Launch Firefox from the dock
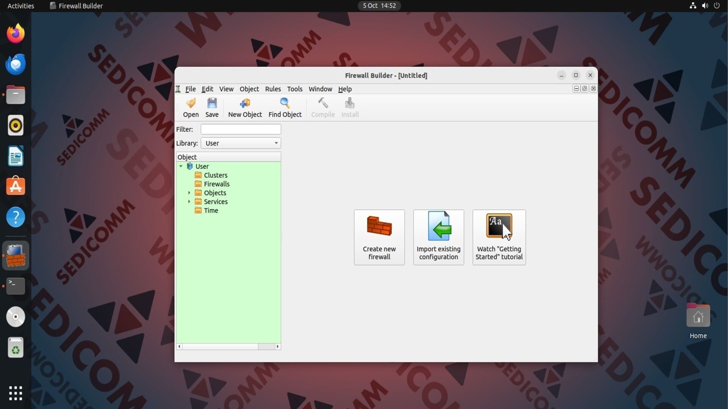The width and height of the screenshot is (728, 409). point(16,33)
